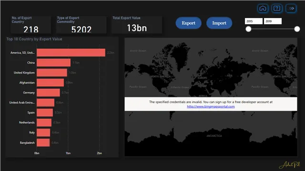Click the EUROPE label on map
Viewport: 305px width, 171px height.
[202, 78]
